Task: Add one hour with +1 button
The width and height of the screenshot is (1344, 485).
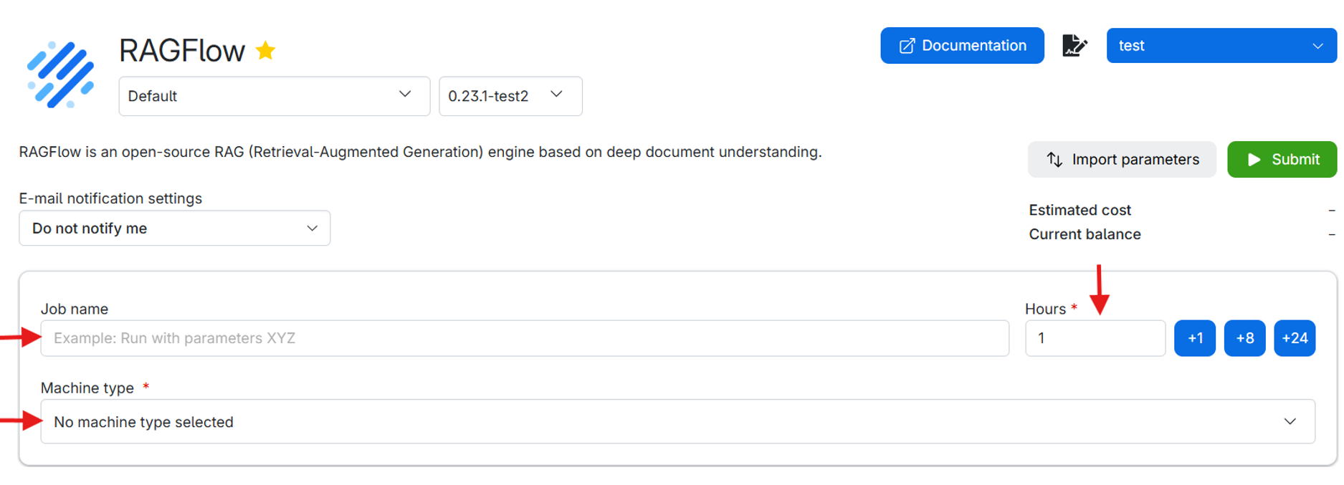Action: click(x=1194, y=338)
